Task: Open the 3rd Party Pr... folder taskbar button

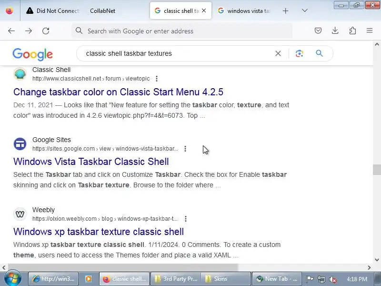Action: coord(176,279)
